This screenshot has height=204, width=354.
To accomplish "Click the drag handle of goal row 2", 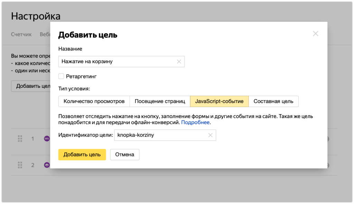I will (20, 165).
